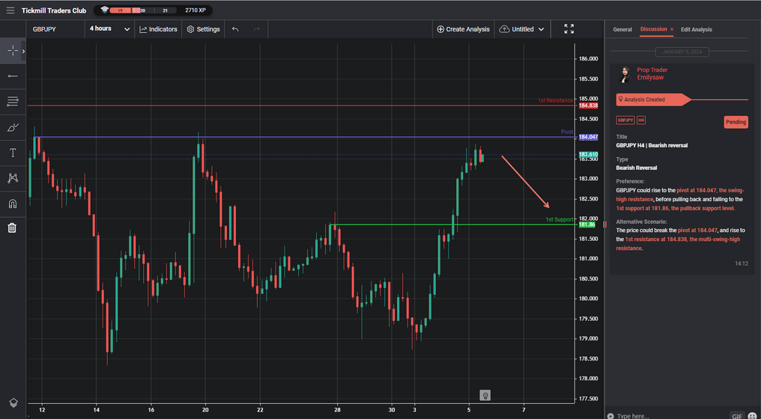Click the side panel collapse handle
Viewport: 761px width, 419px height.
(604, 224)
